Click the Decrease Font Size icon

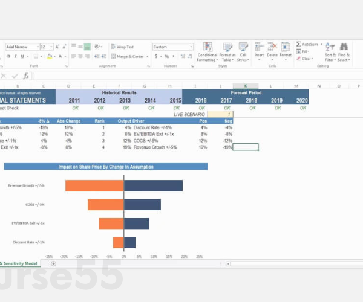[64, 47]
